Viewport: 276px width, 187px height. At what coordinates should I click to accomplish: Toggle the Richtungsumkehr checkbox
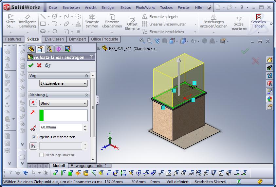coord(42,155)
